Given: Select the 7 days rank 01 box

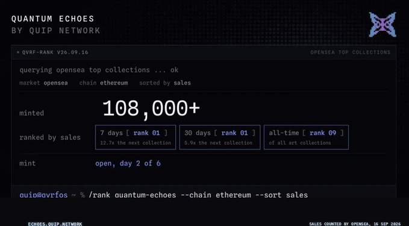Looking at the screenshot, I should (x=136, y=137).
